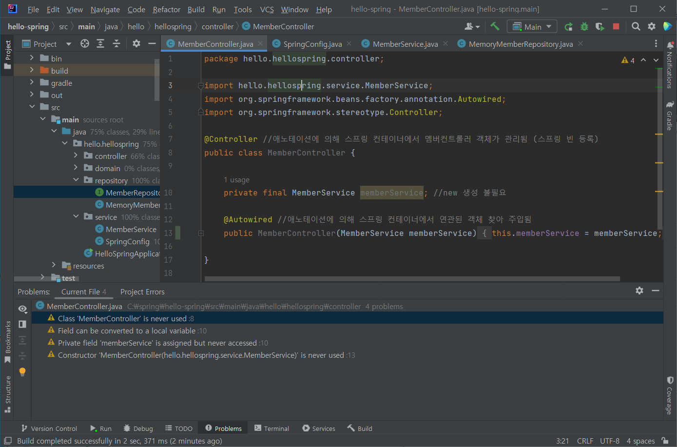Toggle the Problems eye preview button
Screen dimensions: 677x447
point(22,309)
